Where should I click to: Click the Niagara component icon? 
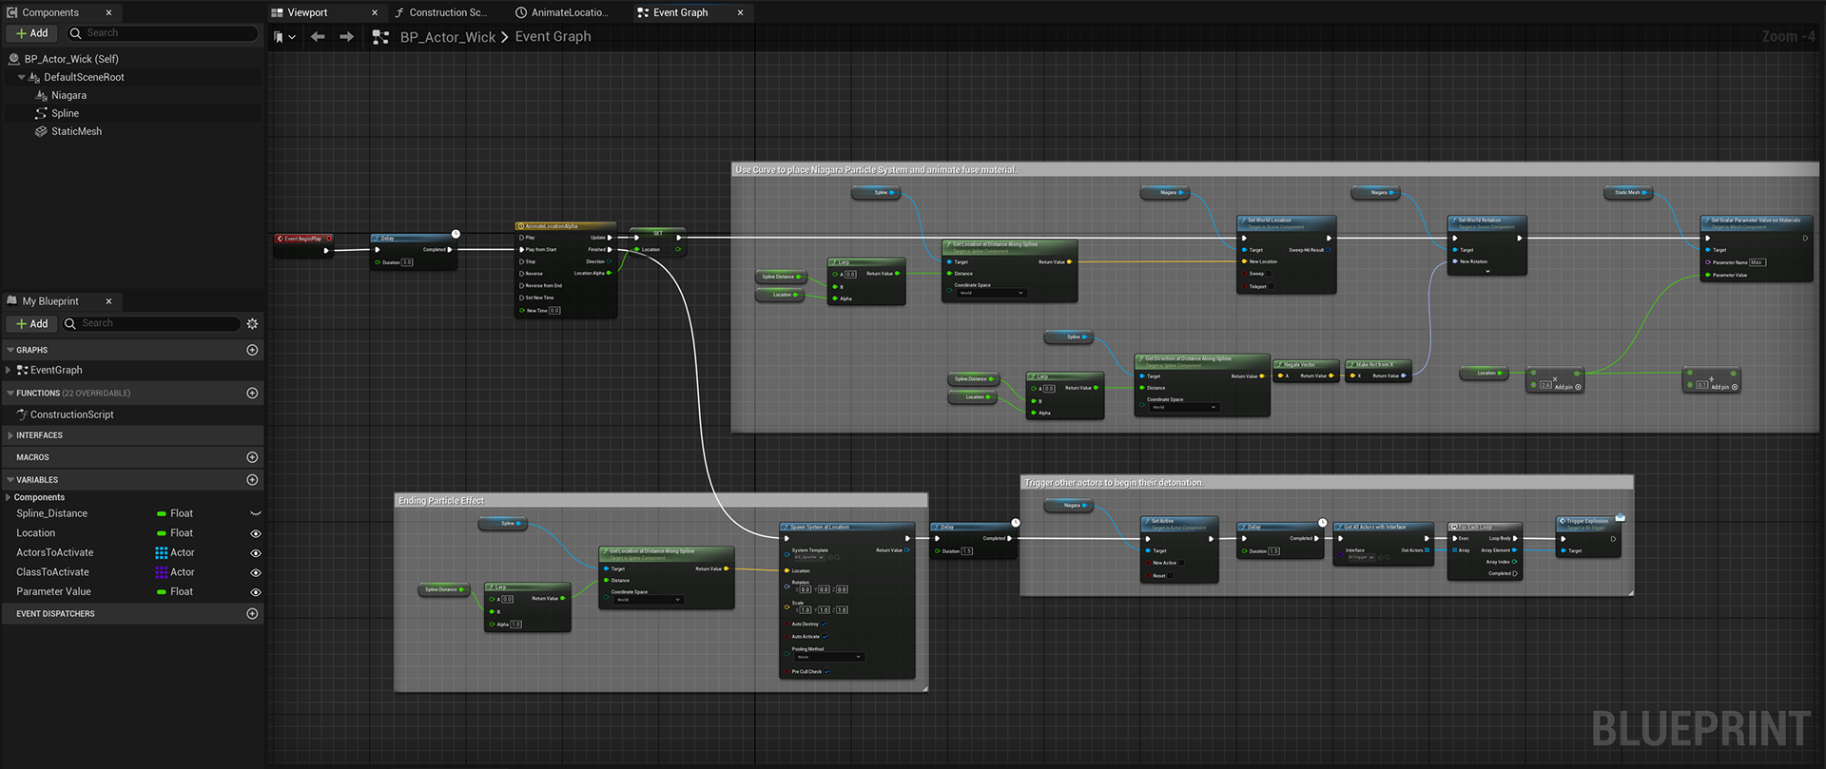[x=41, y=95]
